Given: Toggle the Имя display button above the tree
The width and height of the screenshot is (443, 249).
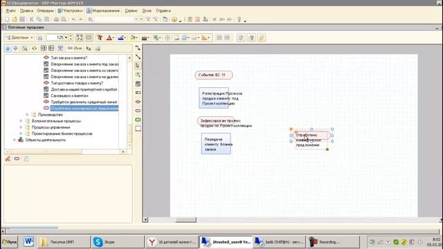Looking at the screenshot, I should 75,48.
